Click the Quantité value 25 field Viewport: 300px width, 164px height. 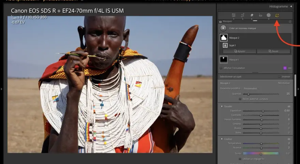coord(288,94)
